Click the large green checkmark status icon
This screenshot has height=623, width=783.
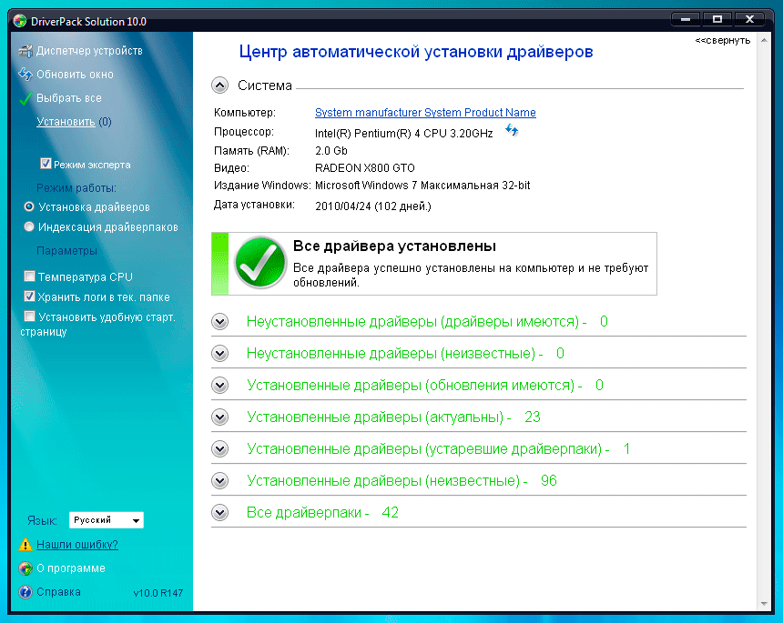260,262
